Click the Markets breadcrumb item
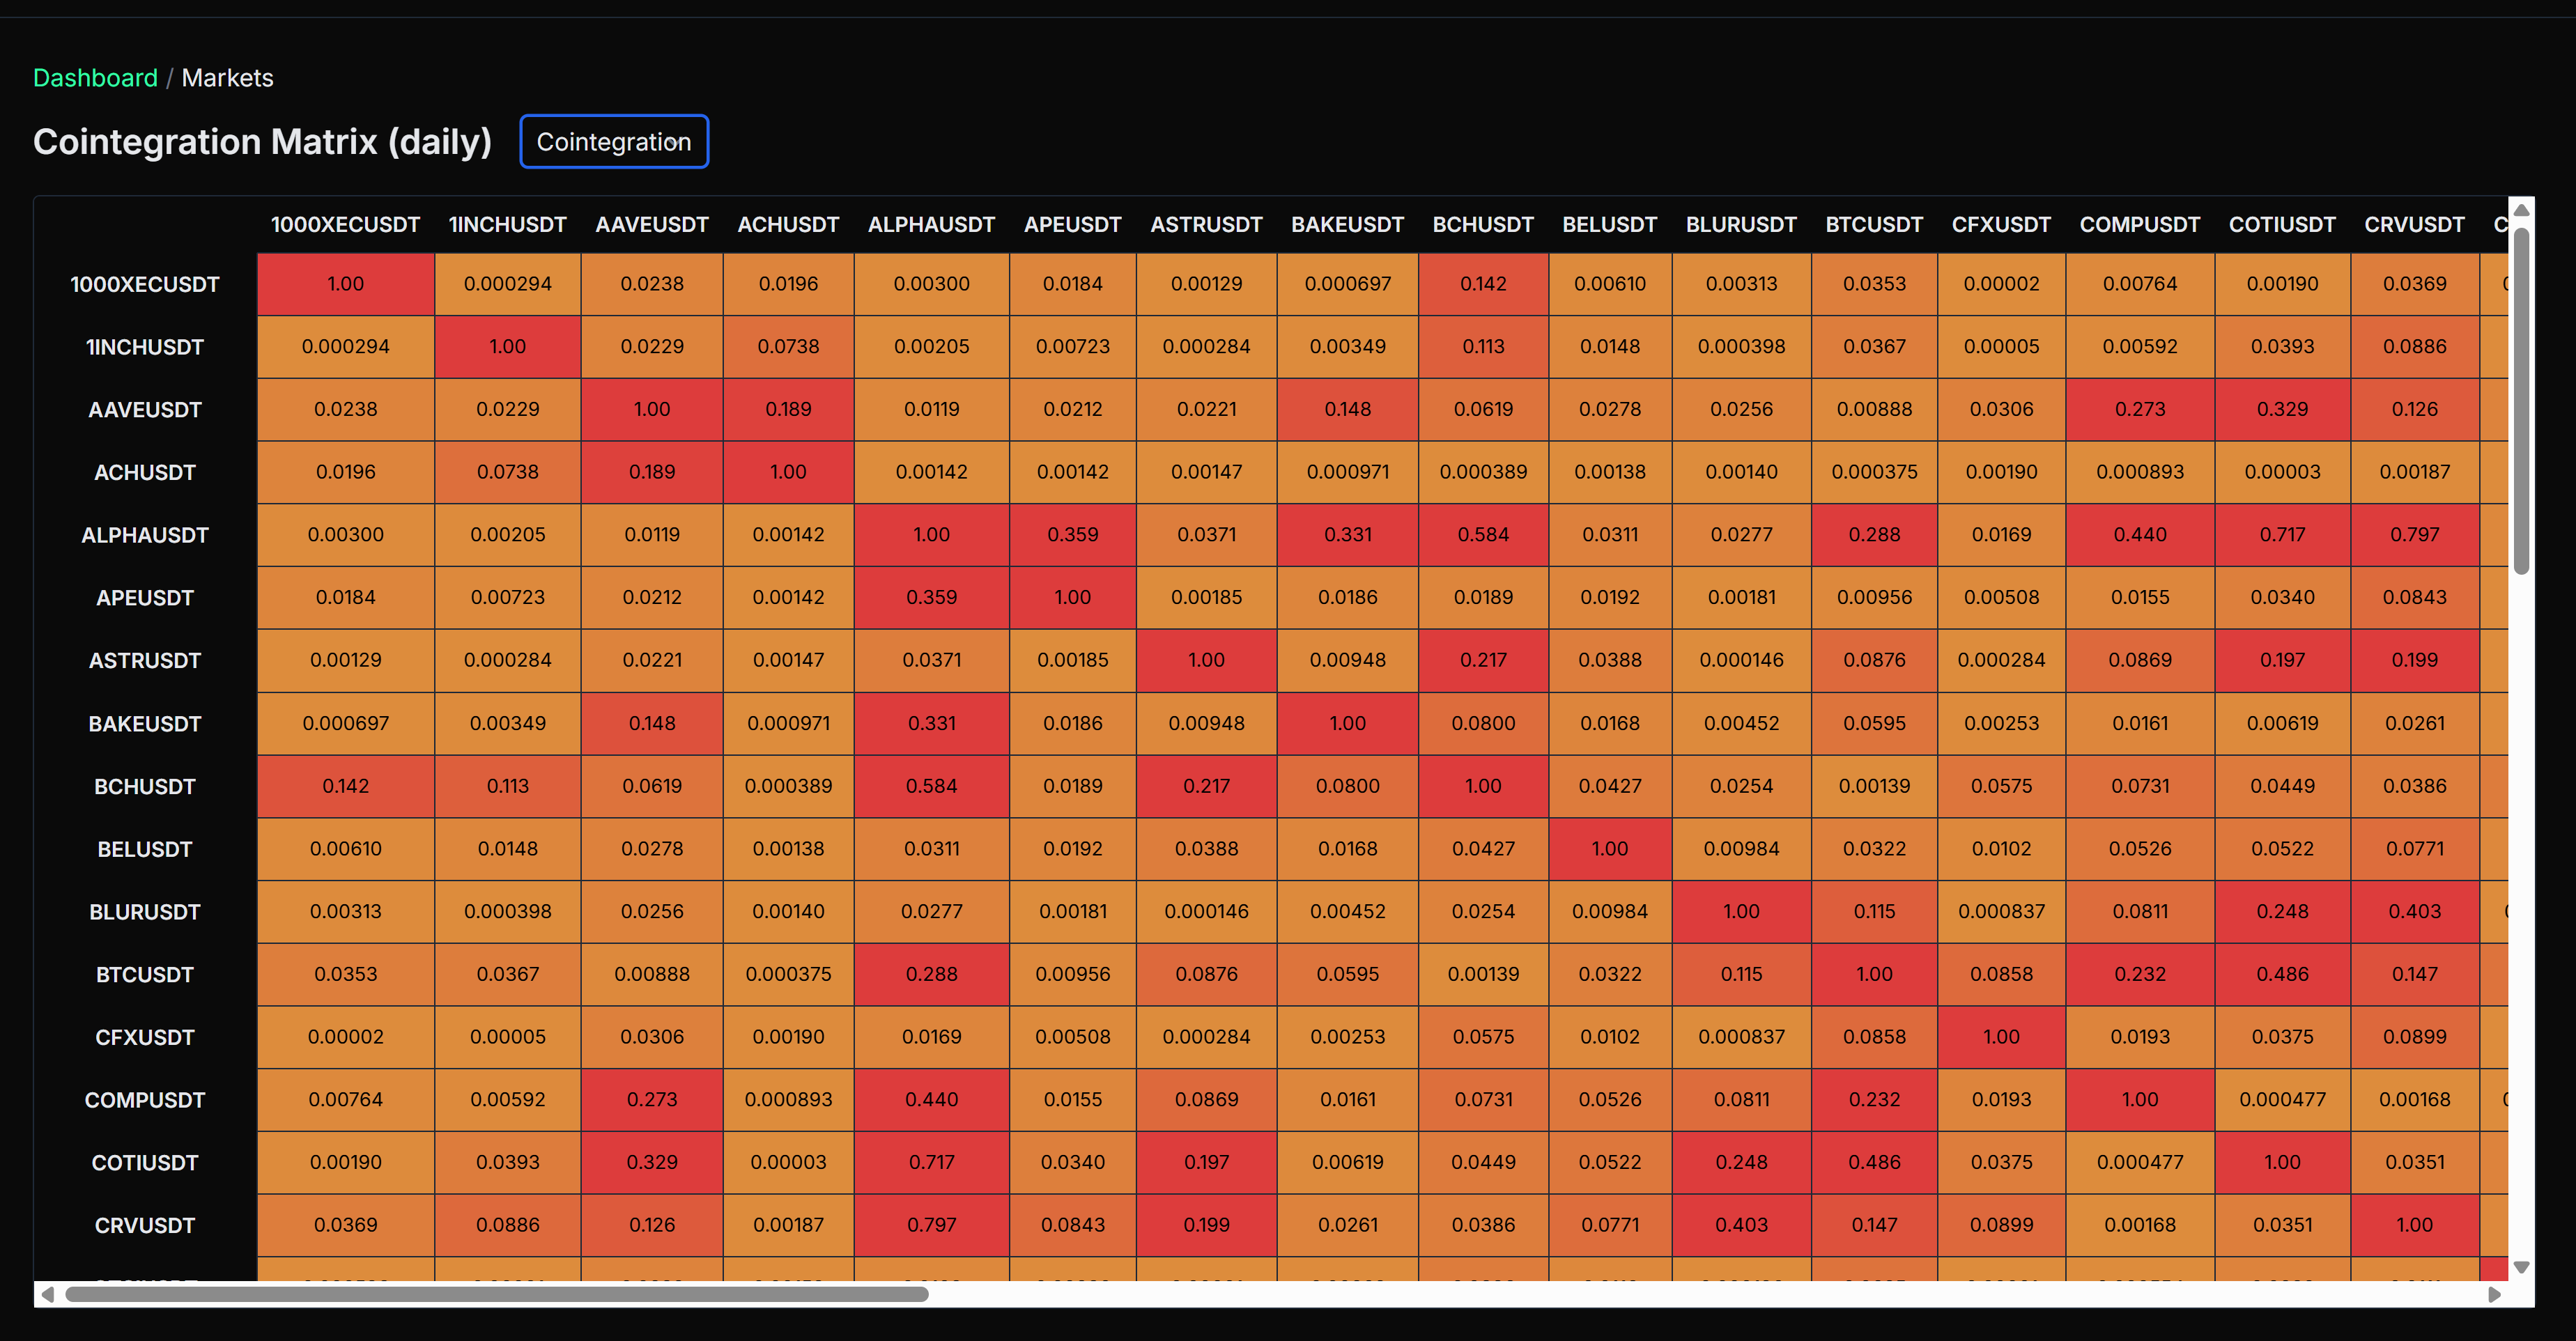The width and height of the screenshot is (2576, 1341). pyautogui.click(x=227, y=77)
